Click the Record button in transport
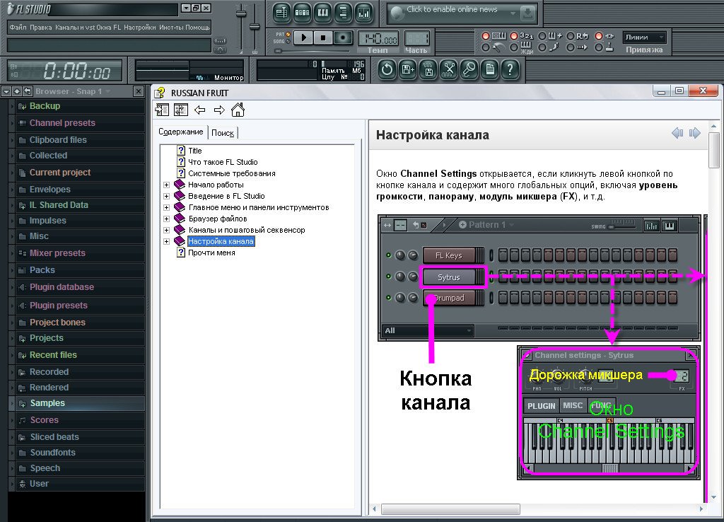The width and height of the screenshot is (724, 522). click(x=343, y=37)
